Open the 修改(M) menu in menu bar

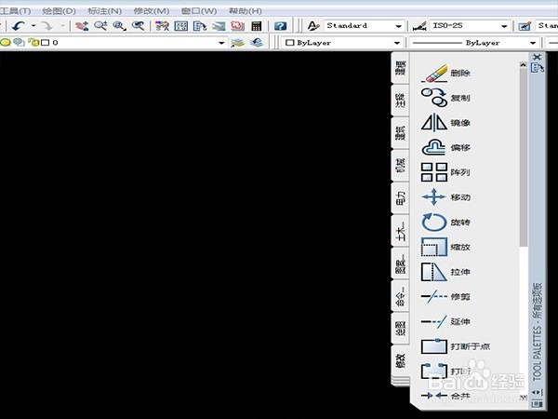[x=152, y=11]
